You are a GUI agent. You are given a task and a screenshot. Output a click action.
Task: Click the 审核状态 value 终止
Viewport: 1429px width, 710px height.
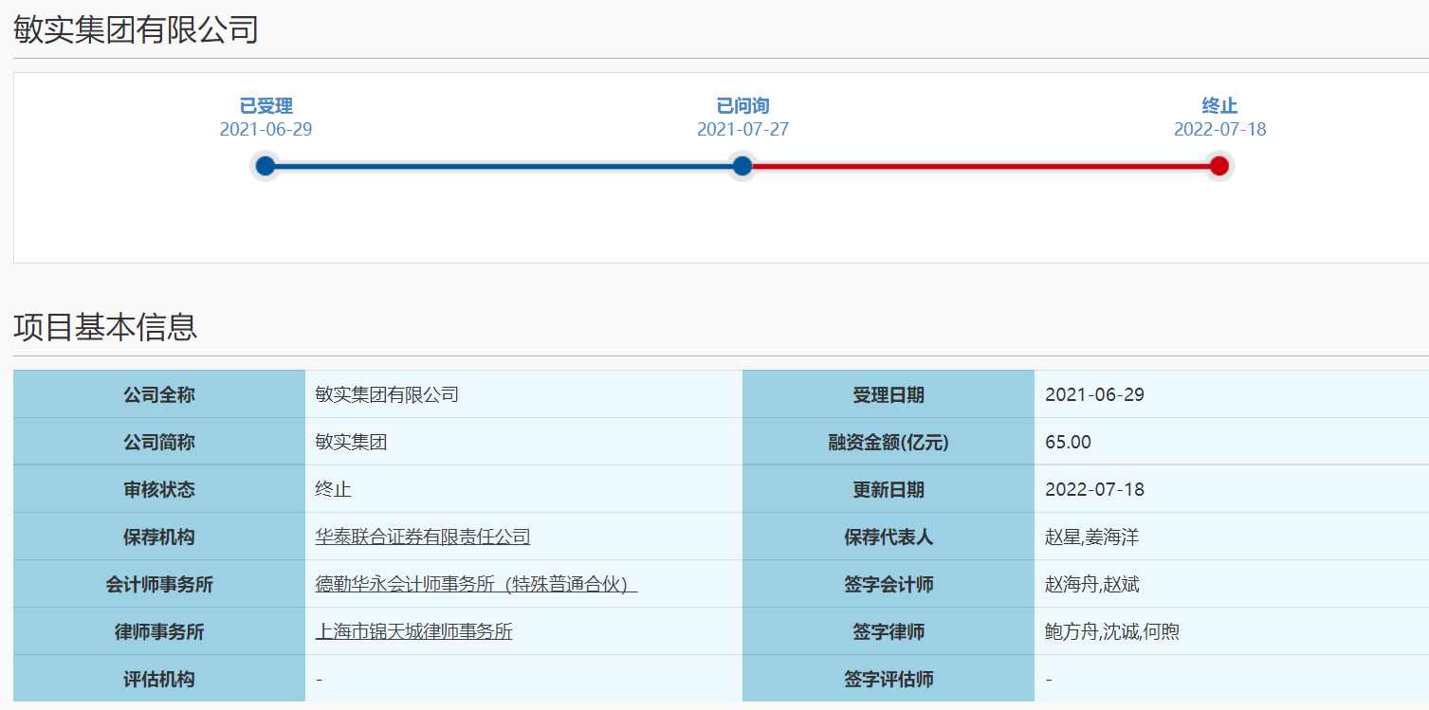[334, 490]
